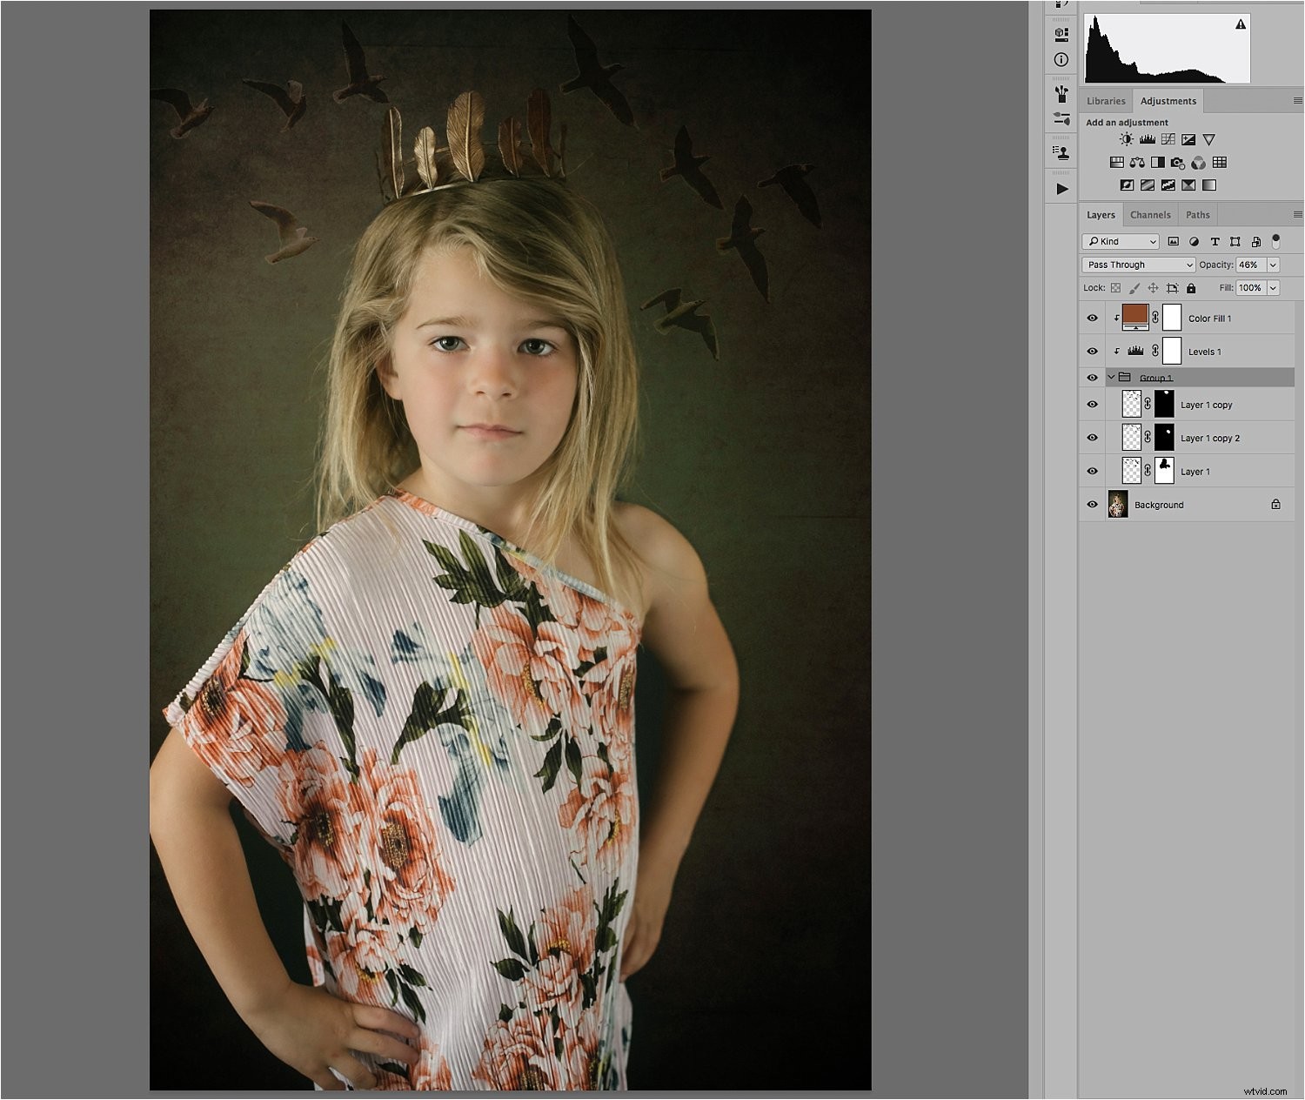
Task: Open the Info panel icon
Action: (x=1061, y=58)
